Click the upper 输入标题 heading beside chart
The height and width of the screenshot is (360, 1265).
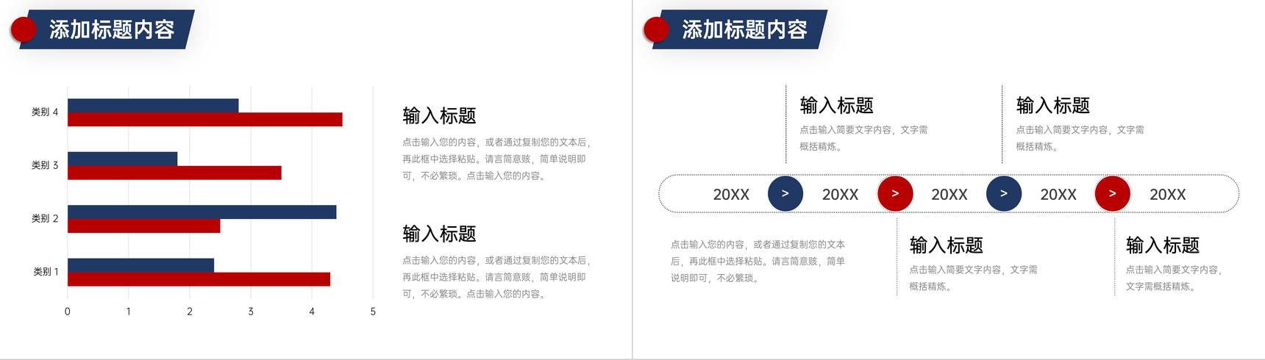pos(439,116)
